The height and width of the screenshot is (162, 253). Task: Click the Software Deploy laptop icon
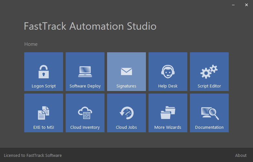coord(85,71)
